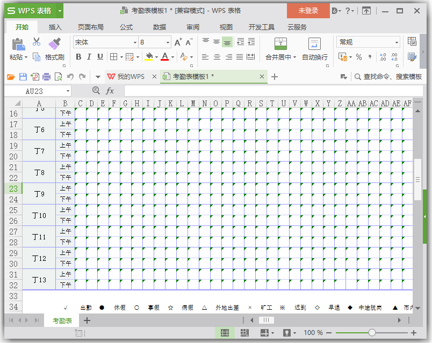Toggle bold formatting on selected cell
The width and height of the screenshot is (432, 343).
pyautogui.click(x=78, y=56)
